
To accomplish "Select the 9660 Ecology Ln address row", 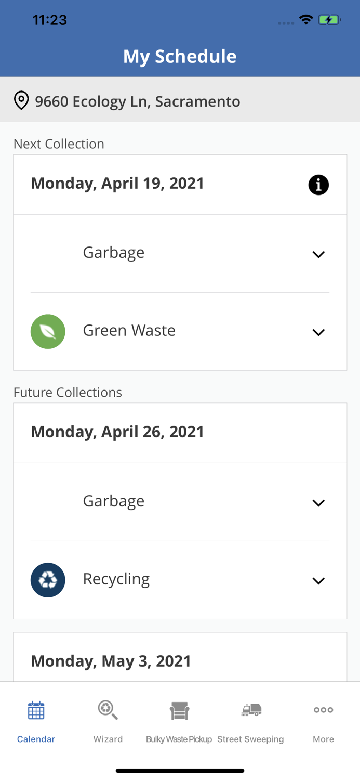I will (137, 101).
